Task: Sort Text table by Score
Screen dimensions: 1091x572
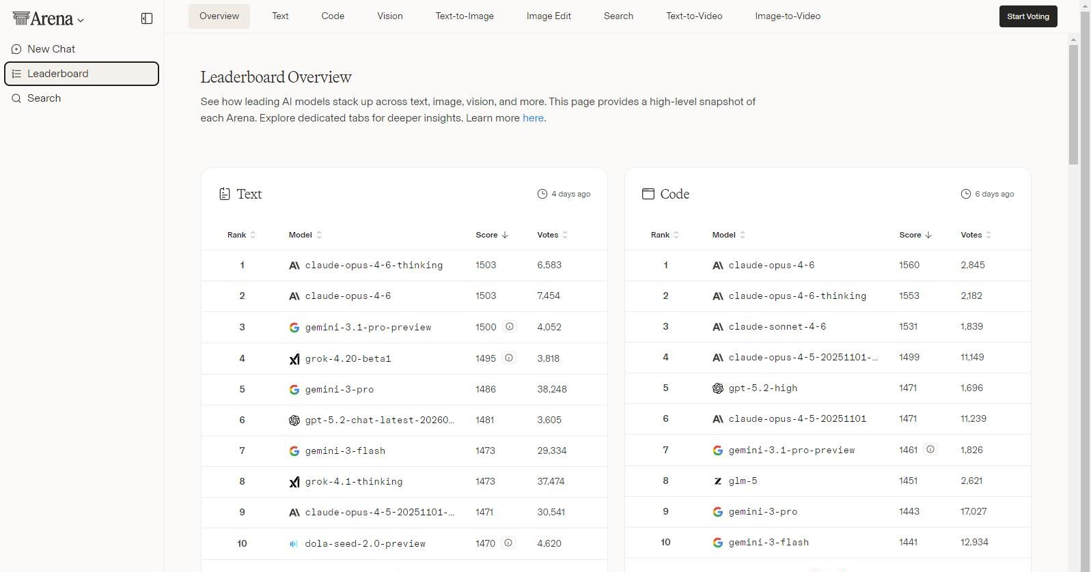Action: 492,235
